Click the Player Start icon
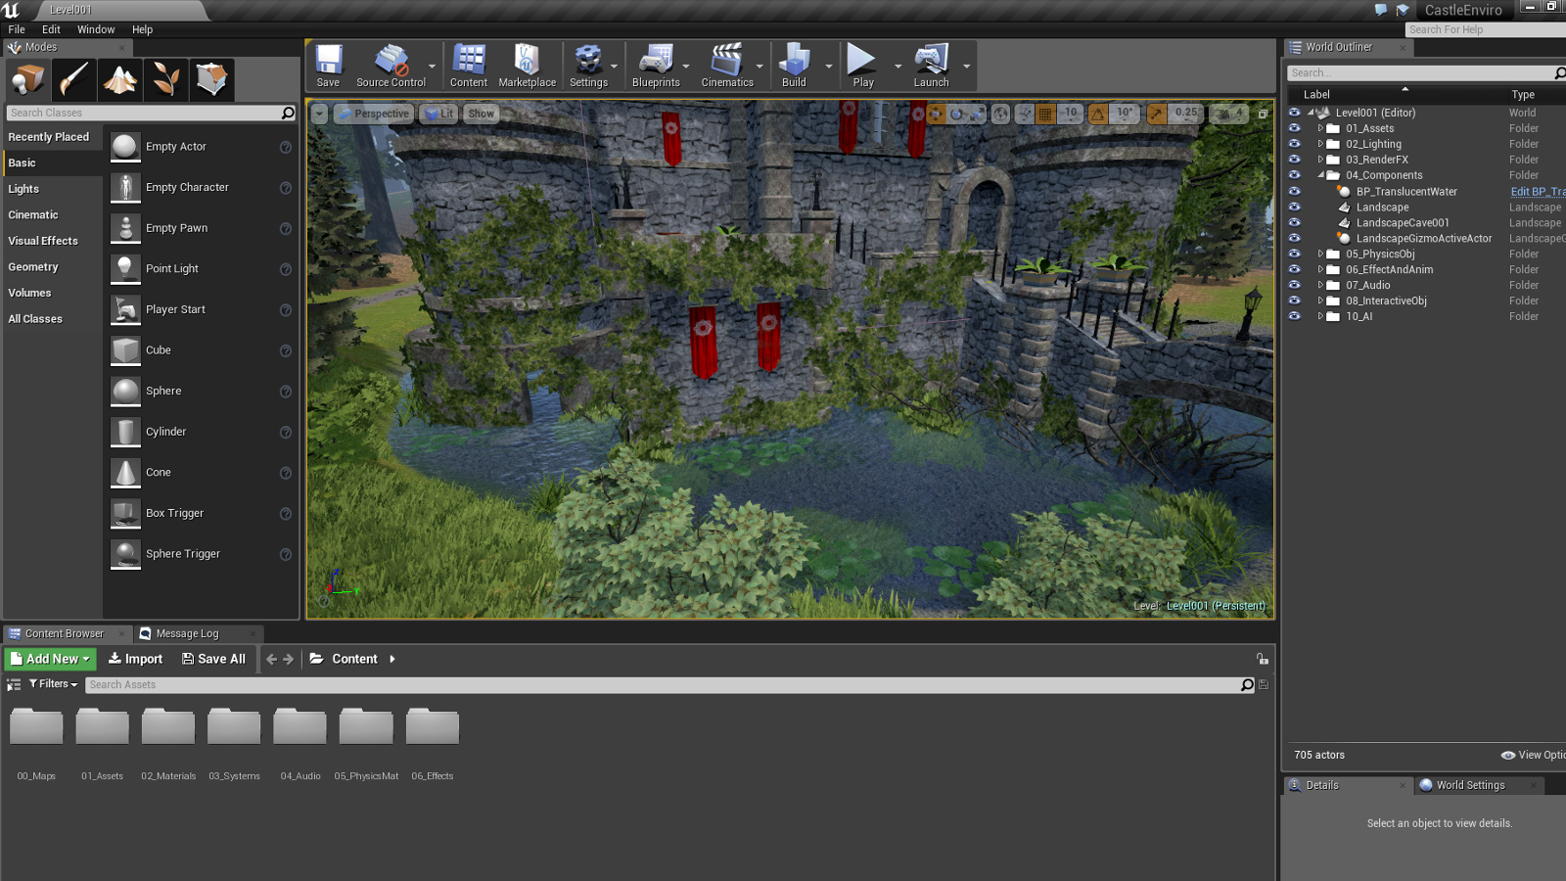 (x=125, y=309)
